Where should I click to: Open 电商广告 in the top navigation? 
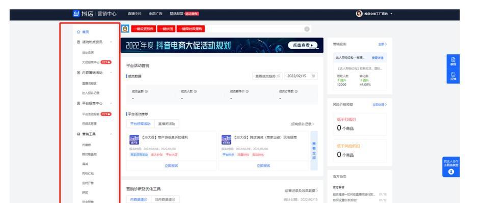pyautogui.click(x=155, y=14)
